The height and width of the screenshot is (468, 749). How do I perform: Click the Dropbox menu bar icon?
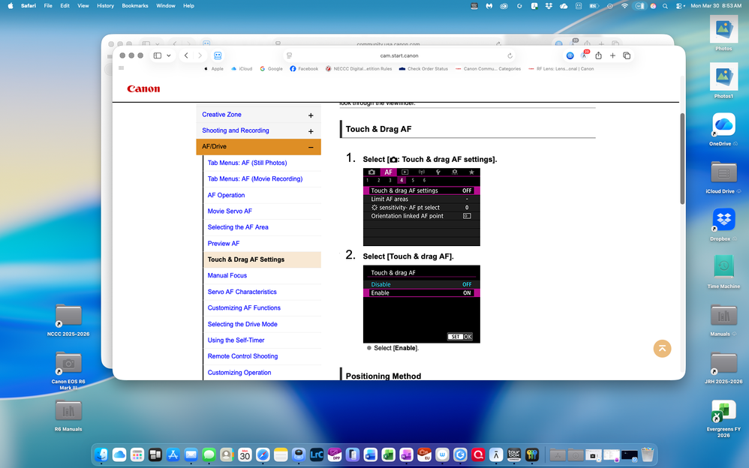[549, 6]
